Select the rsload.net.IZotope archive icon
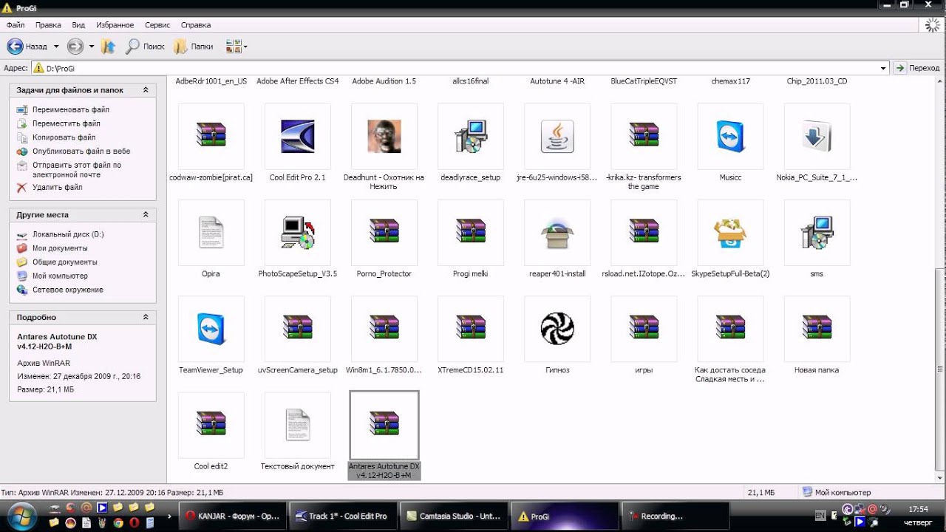Screen dimensions: 946x532 pos(644,233)
